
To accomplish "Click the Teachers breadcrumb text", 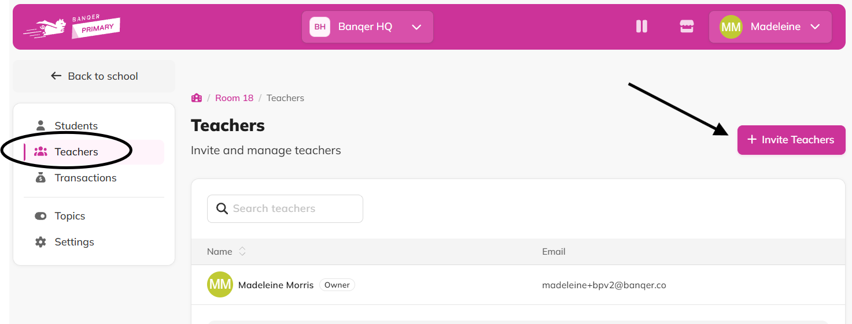I will point(285,98).
